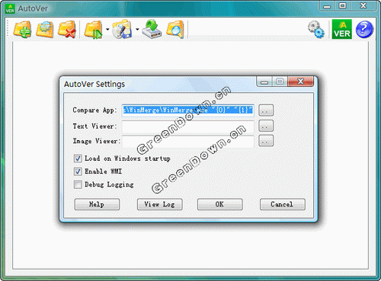Open the edit folder watcher icon

coord(45,30)
